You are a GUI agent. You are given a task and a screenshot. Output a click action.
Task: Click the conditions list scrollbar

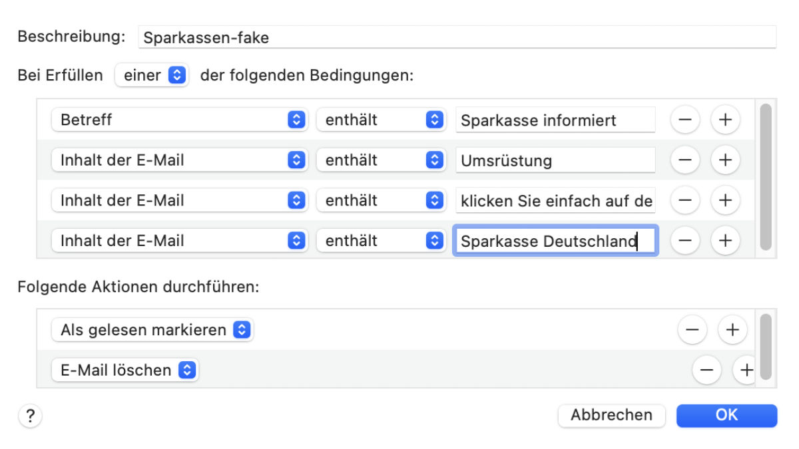tap(766, 176)
